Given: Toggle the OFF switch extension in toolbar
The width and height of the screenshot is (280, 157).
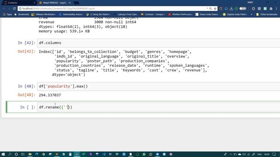Looking at the screenshot, I should click(x=243, y=9).
